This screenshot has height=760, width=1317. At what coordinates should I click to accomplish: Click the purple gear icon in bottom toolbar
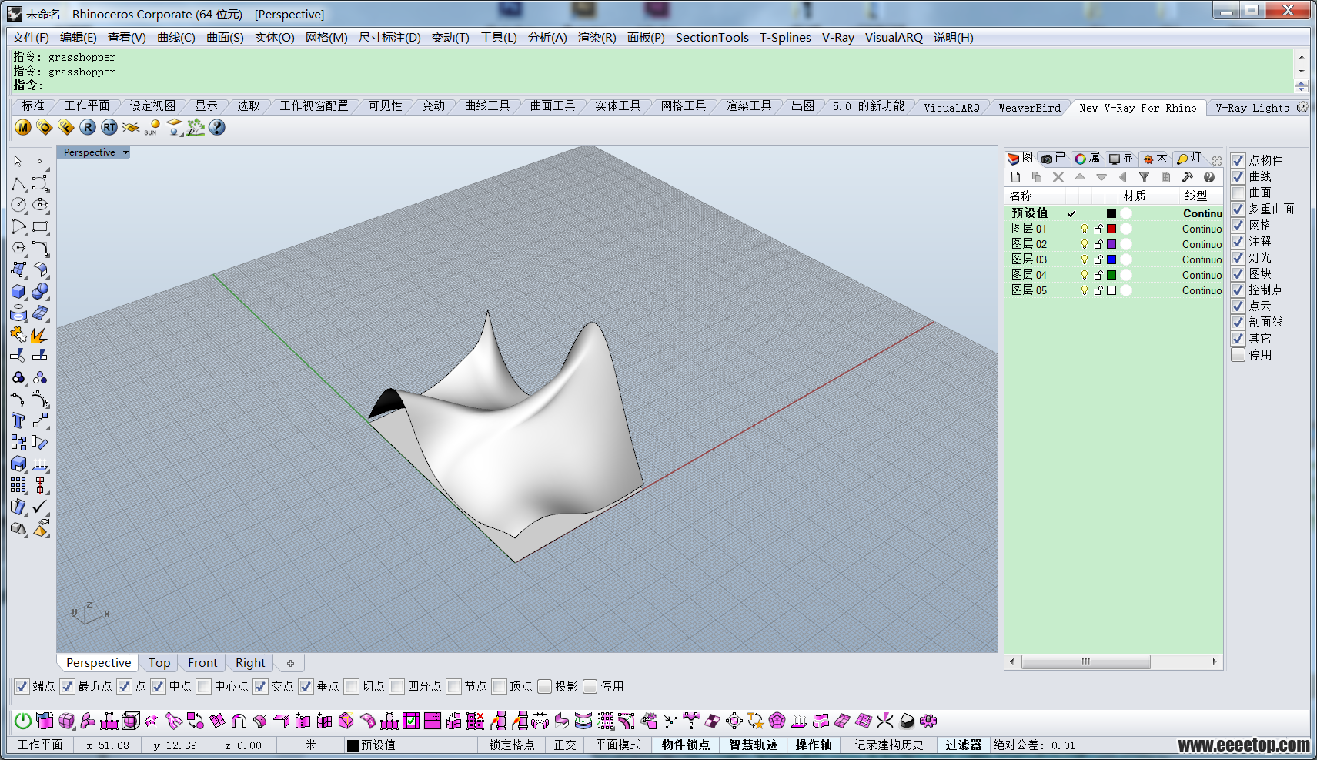click(928, 721)
